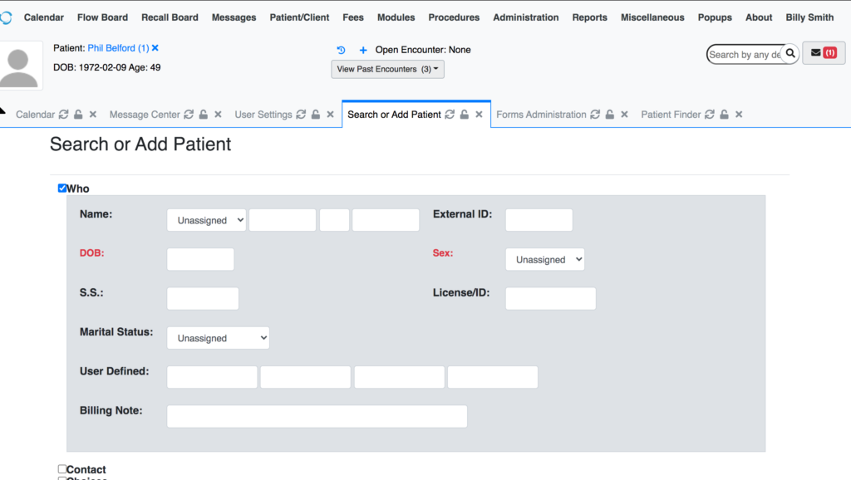Click the DOB input field
Screen dimensions: 851x480
pos(200,259)
